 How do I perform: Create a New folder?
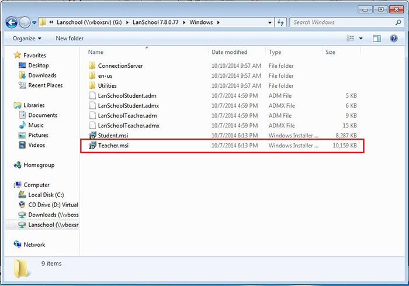pyautogui.click(x=70, y=39)
